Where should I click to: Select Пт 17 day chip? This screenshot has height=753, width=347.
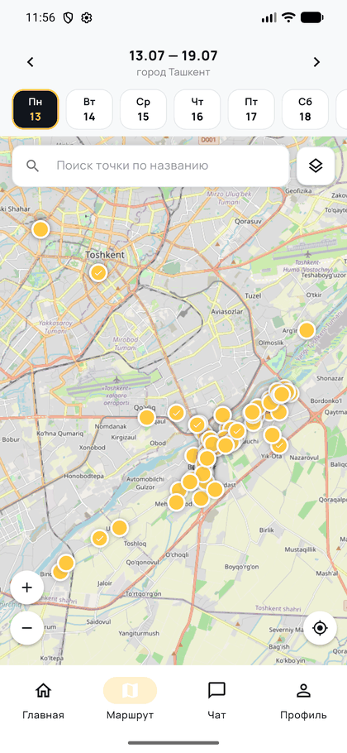251,109
